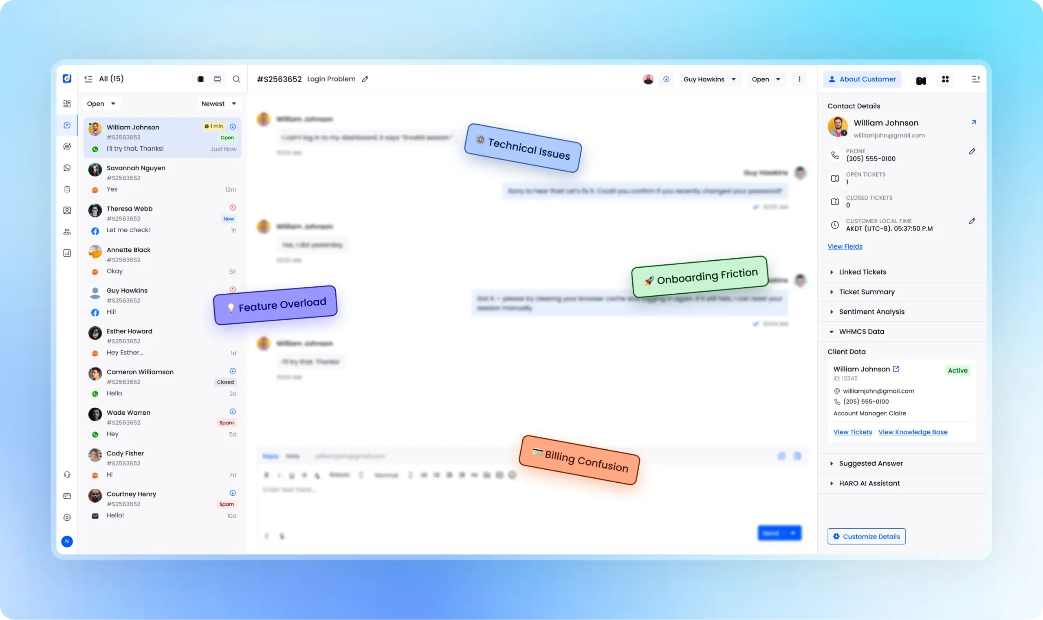Open Guy Hawkins conversation
Image resolution: width=1043 pixels, height=620 pixels.
162,301
